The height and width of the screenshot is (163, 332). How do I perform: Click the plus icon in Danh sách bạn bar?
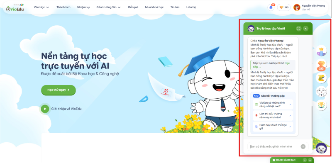pyautogui.click(x=305, y=160)
